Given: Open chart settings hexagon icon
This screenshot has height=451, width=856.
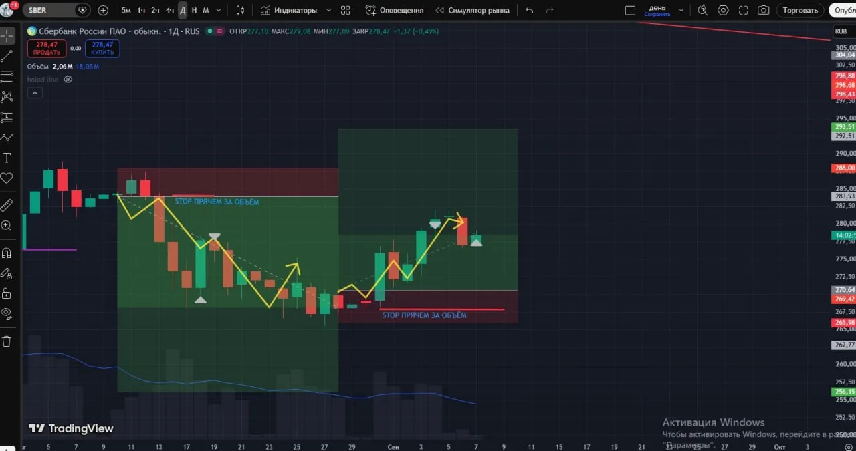Looking at the screenshot, I should [x=723, y=10].
